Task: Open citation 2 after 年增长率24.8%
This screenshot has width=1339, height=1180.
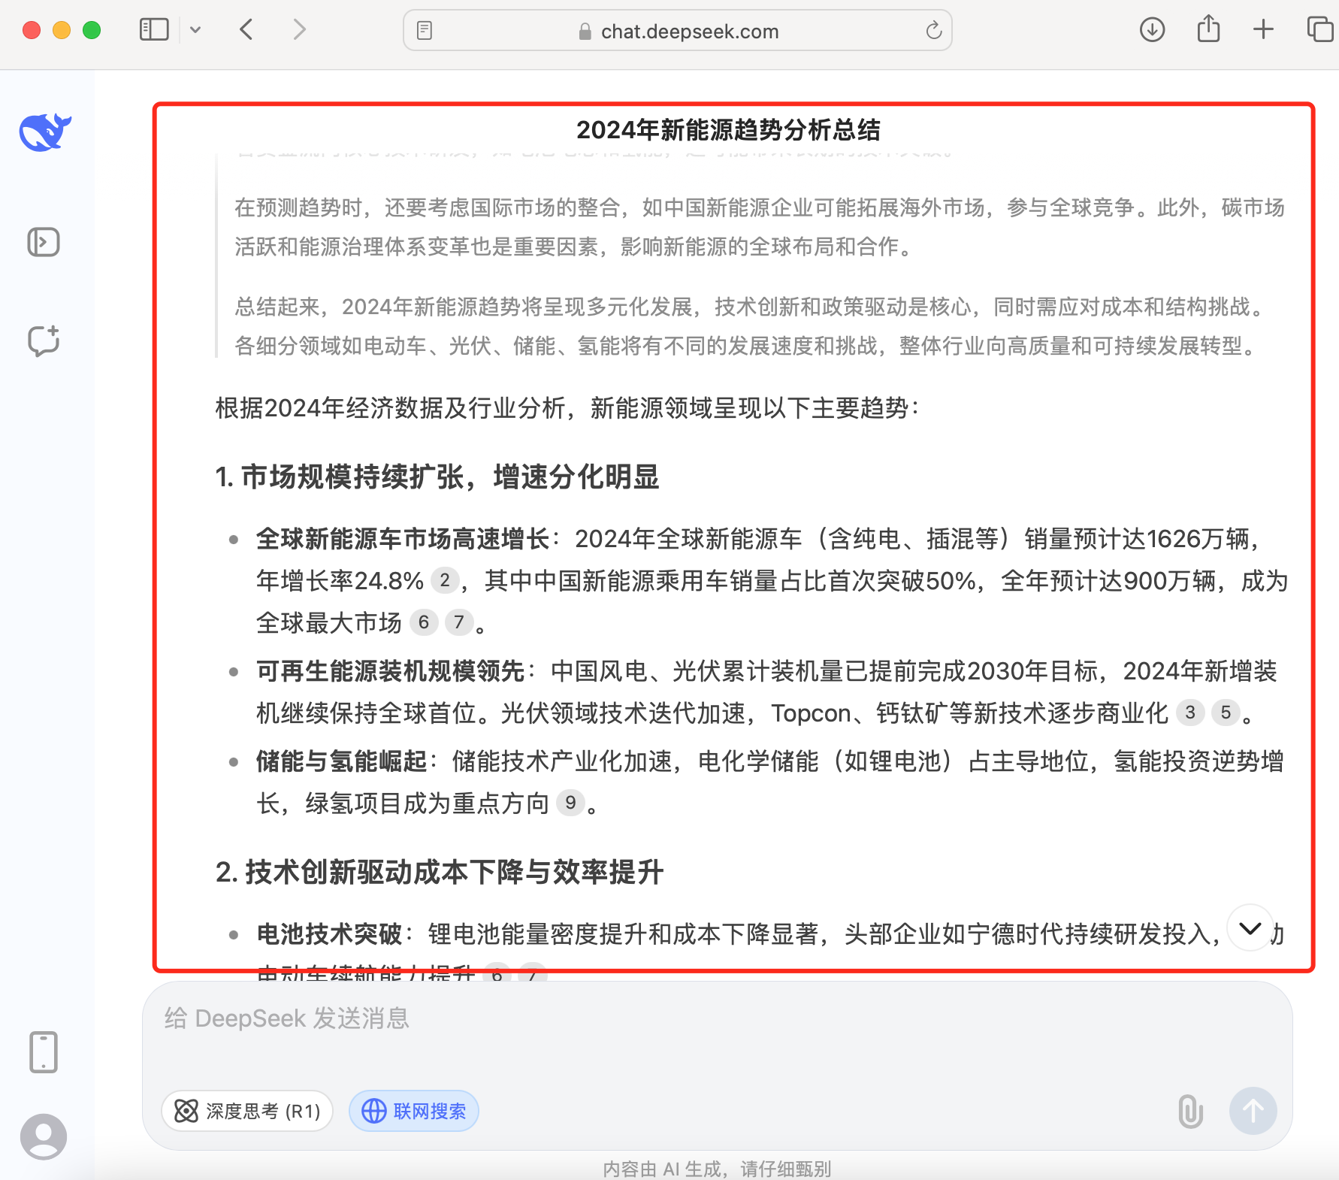Action: click(445, 580)
